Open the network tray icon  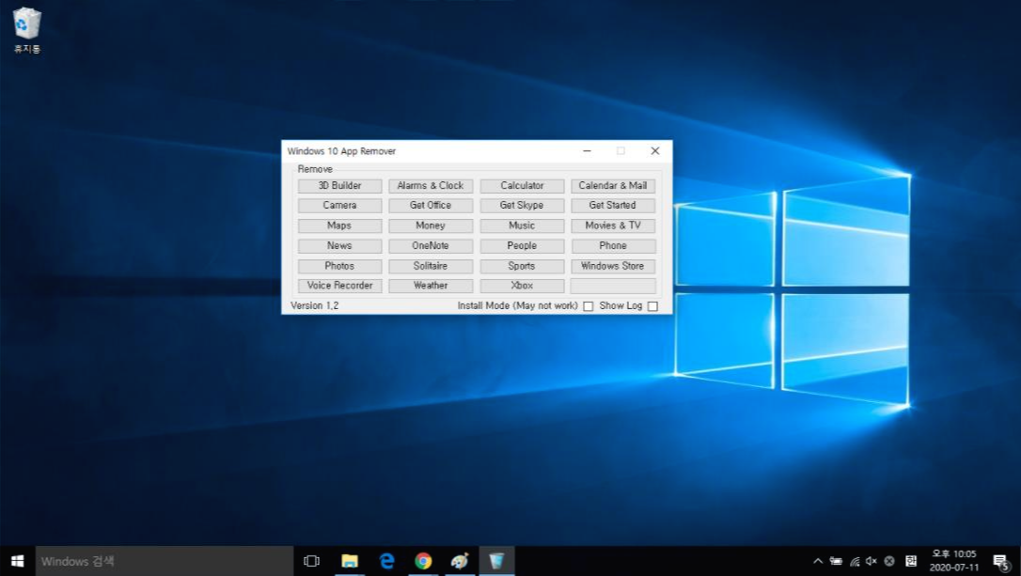855,561
